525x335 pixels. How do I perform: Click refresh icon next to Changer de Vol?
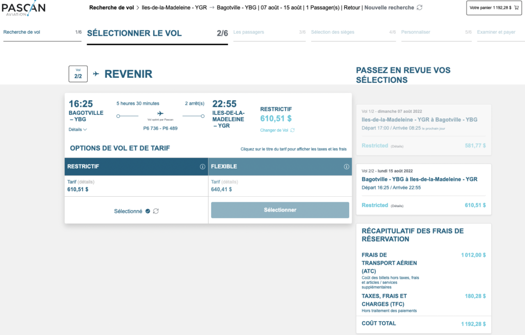click(293, 130)
